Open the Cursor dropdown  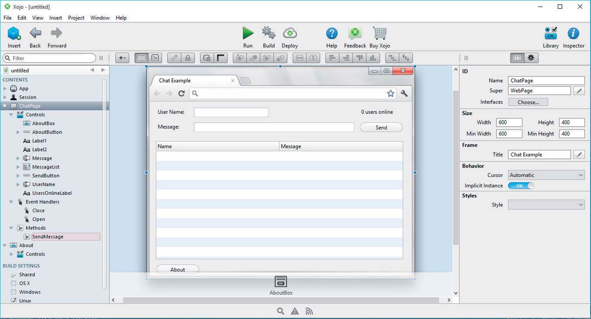point(546,175)
